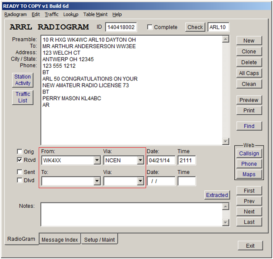Expand the received Via NCEN dropdown
Image resolution: width=273 pixels, height=259 pixels.
click(x=140, y=160)
